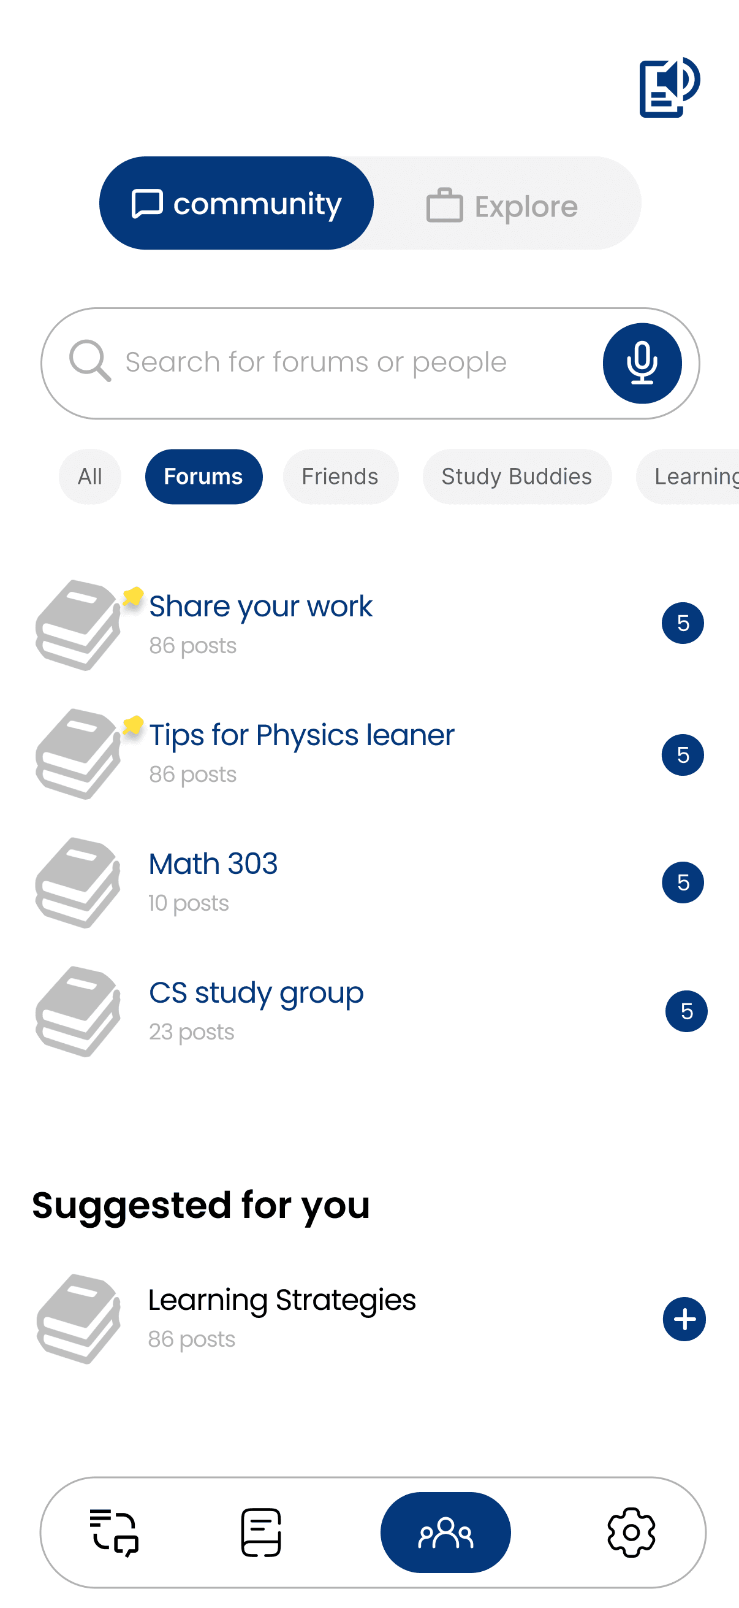Tap the unread badge on Math 303

(683, 882)
